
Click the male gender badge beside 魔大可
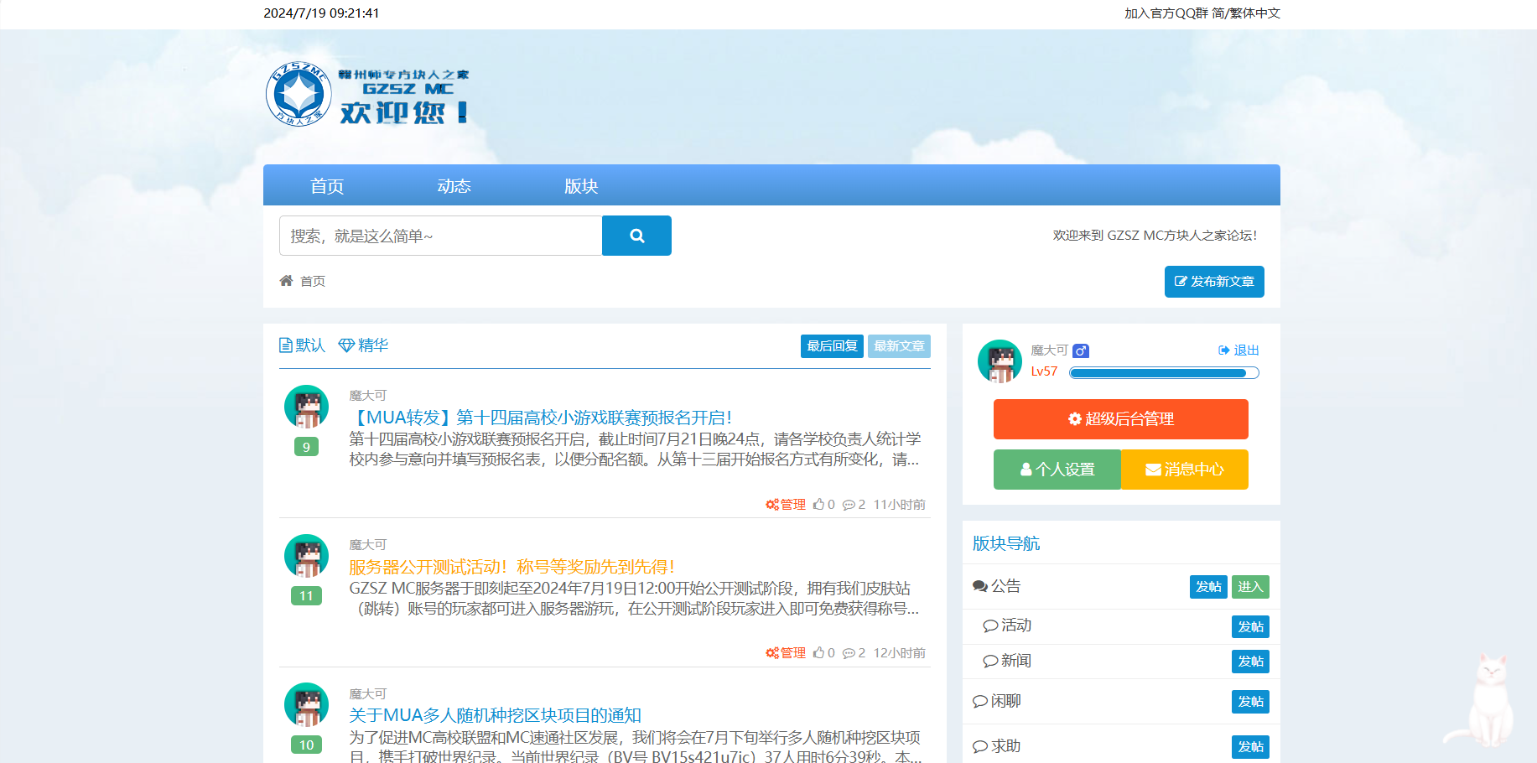(x=1081, y=350)
